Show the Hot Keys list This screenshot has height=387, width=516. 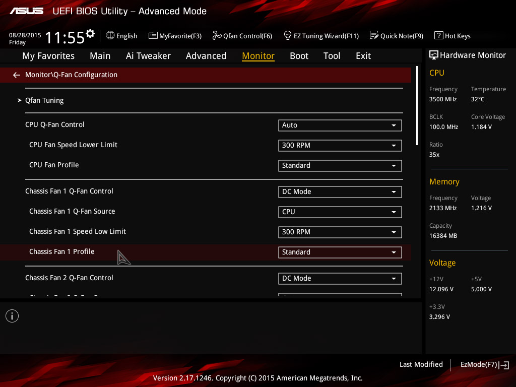tap(453, 36)
